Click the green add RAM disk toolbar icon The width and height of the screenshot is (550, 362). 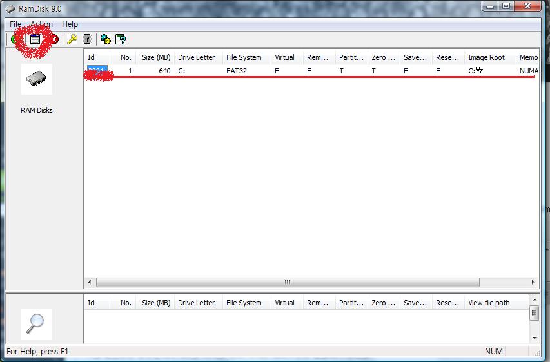coord(15,39)
